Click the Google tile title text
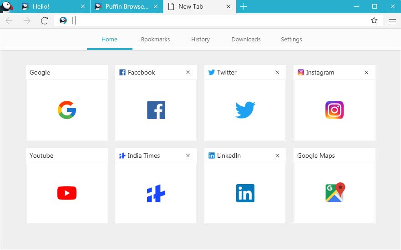 [40, 73]
